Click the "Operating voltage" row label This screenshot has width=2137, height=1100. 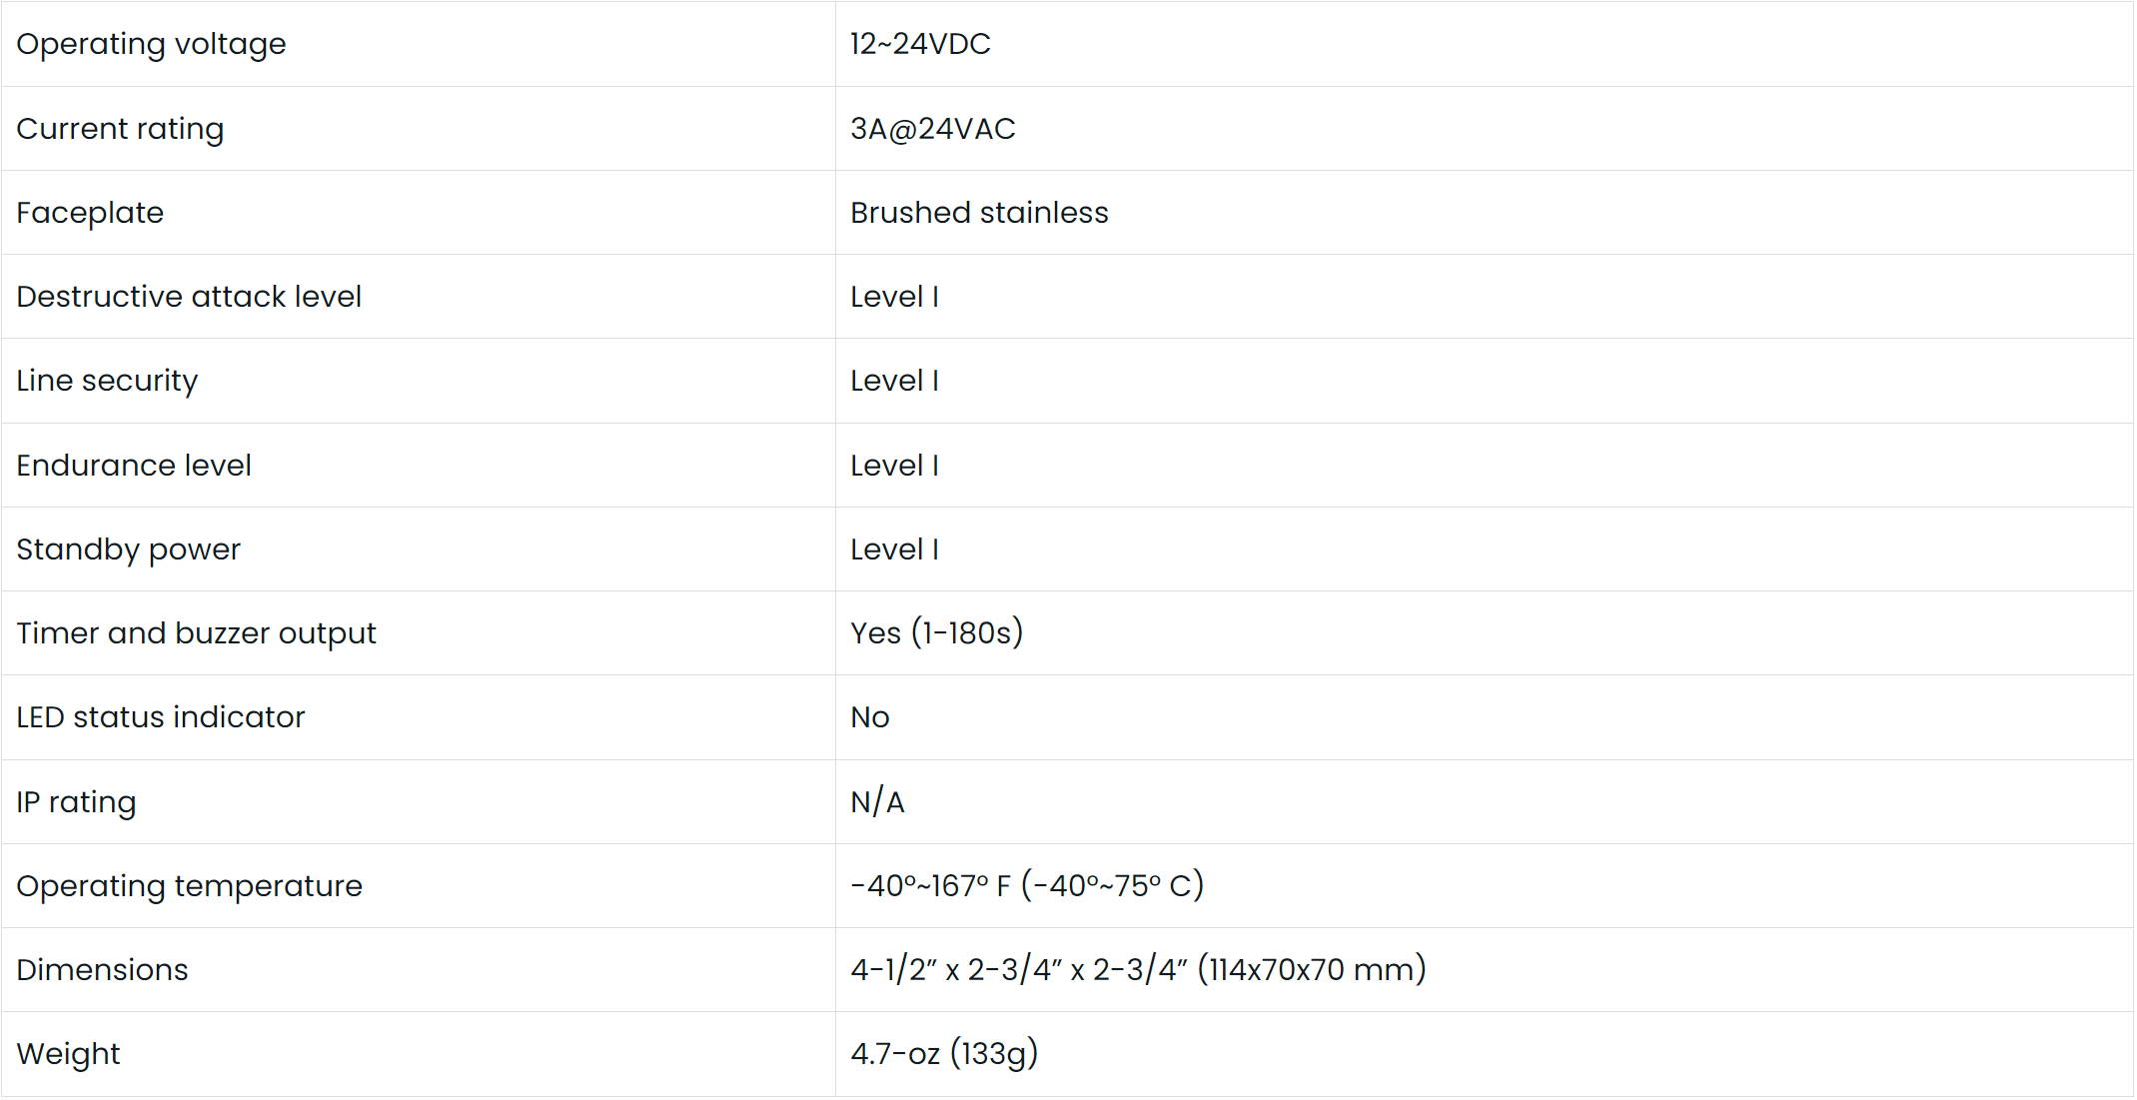151,44
